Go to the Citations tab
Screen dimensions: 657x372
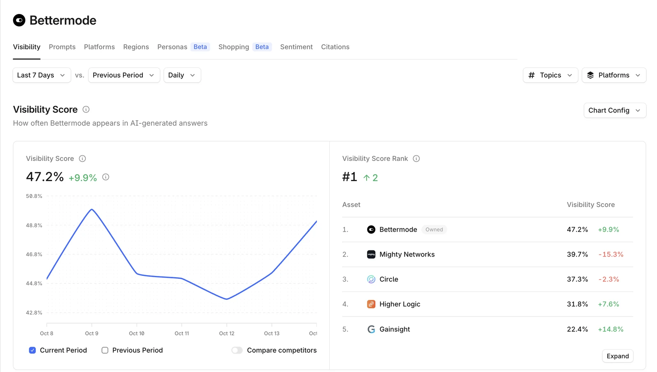pos(335,47)
